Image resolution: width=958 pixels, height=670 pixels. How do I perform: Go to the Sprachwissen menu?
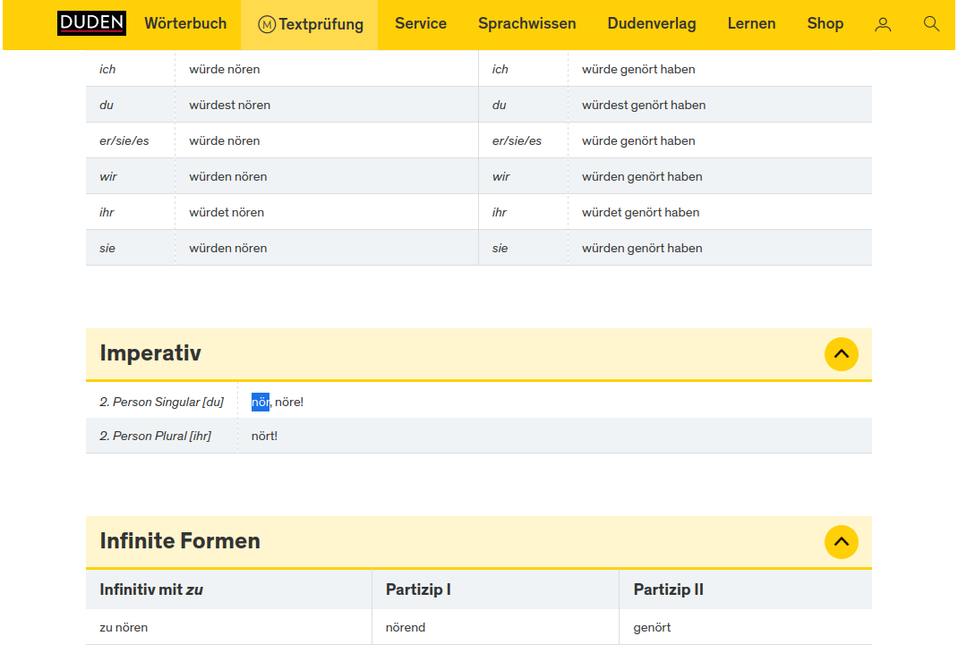(526, 24)
